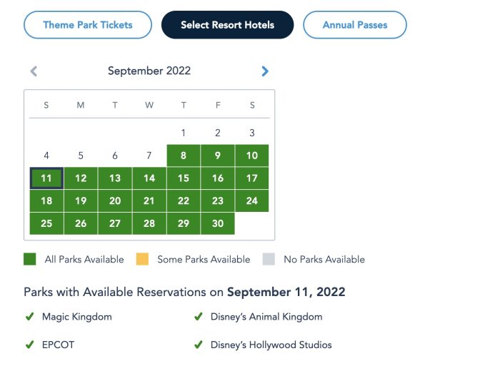Click the green All Parks Available swatch

coord(30,260)
